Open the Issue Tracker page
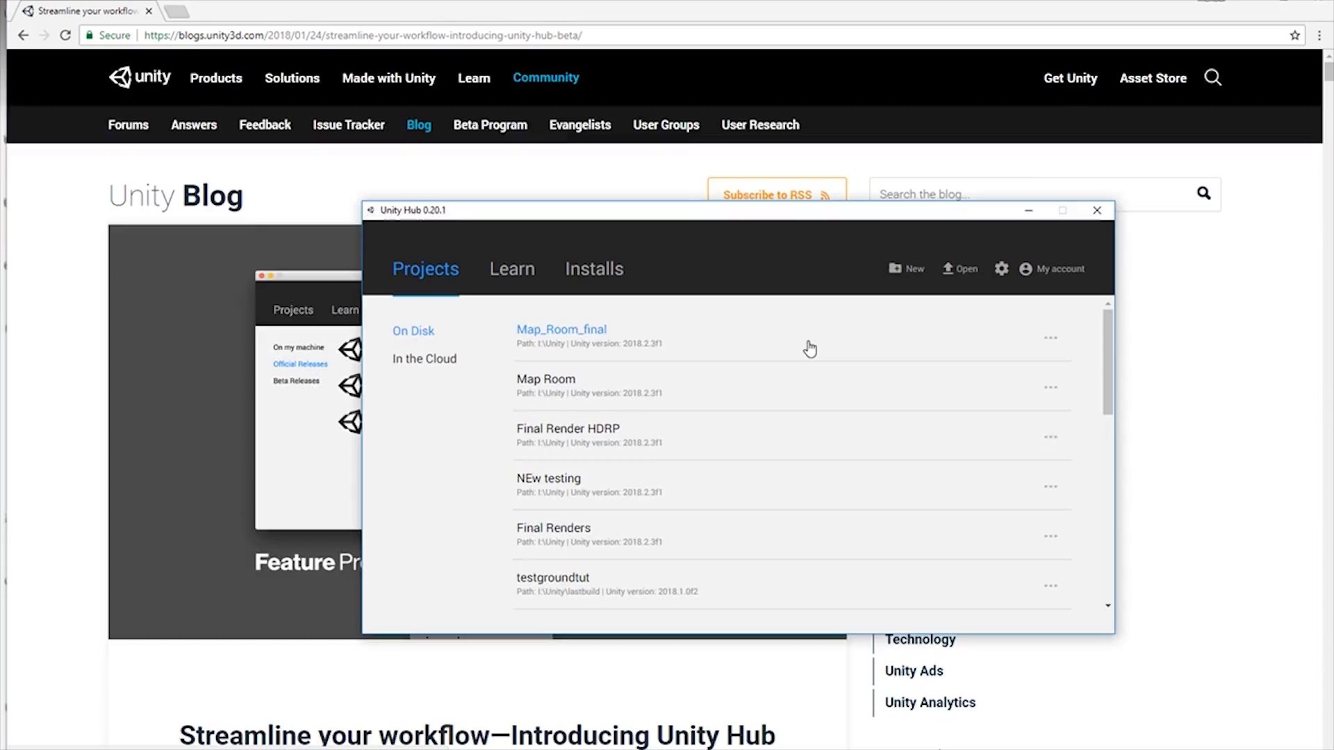This screenshot has height=750, width=1334. 348,125
